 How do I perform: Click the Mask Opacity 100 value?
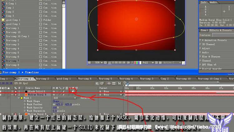[55, 108]
